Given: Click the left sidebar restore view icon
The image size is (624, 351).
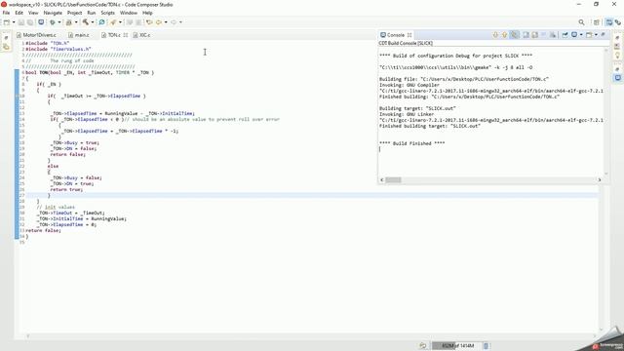Looking at the screenshot, I should [x=6, y=38].
